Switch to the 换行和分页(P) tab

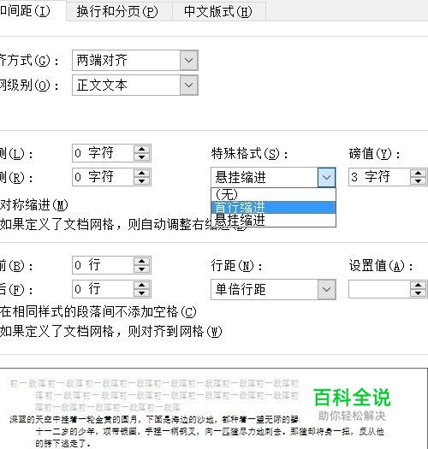tap(119, 11)
